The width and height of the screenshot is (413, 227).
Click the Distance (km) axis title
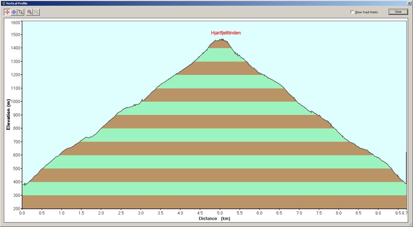click(214, 218)
